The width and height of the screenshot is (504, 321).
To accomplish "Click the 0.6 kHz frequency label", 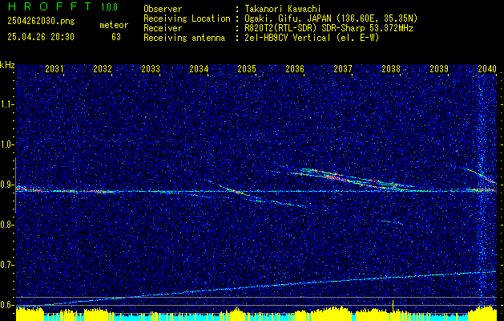I will tap(7, 305).
